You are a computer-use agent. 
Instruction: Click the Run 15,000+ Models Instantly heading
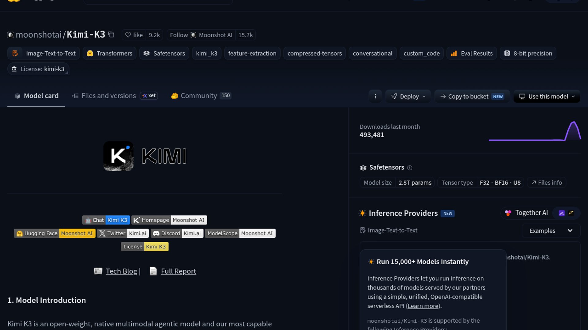[423, 262]
